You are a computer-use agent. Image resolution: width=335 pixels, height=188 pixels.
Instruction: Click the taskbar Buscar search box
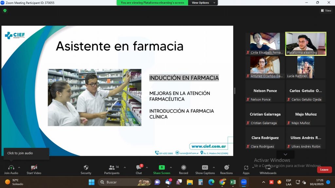125,182
